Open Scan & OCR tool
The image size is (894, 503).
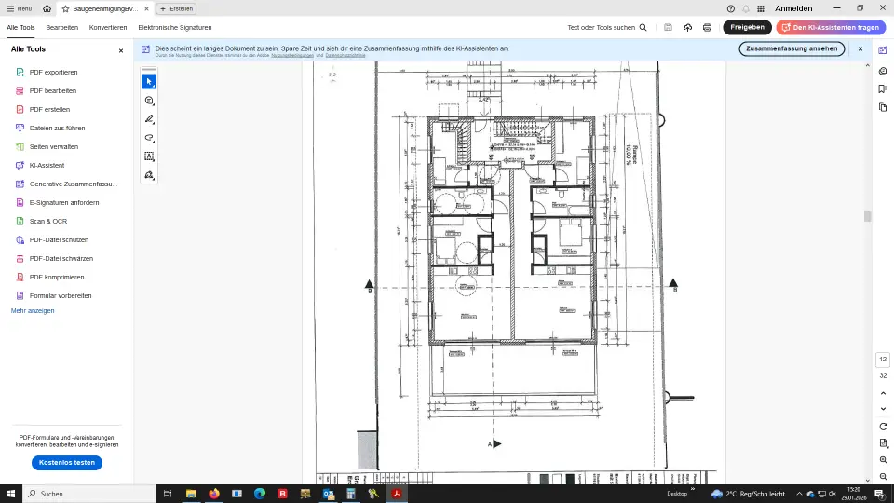[47, 221]
